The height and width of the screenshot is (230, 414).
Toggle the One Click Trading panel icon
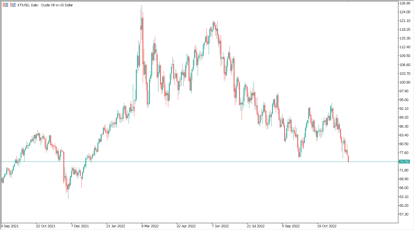click(x=13, y=5)
